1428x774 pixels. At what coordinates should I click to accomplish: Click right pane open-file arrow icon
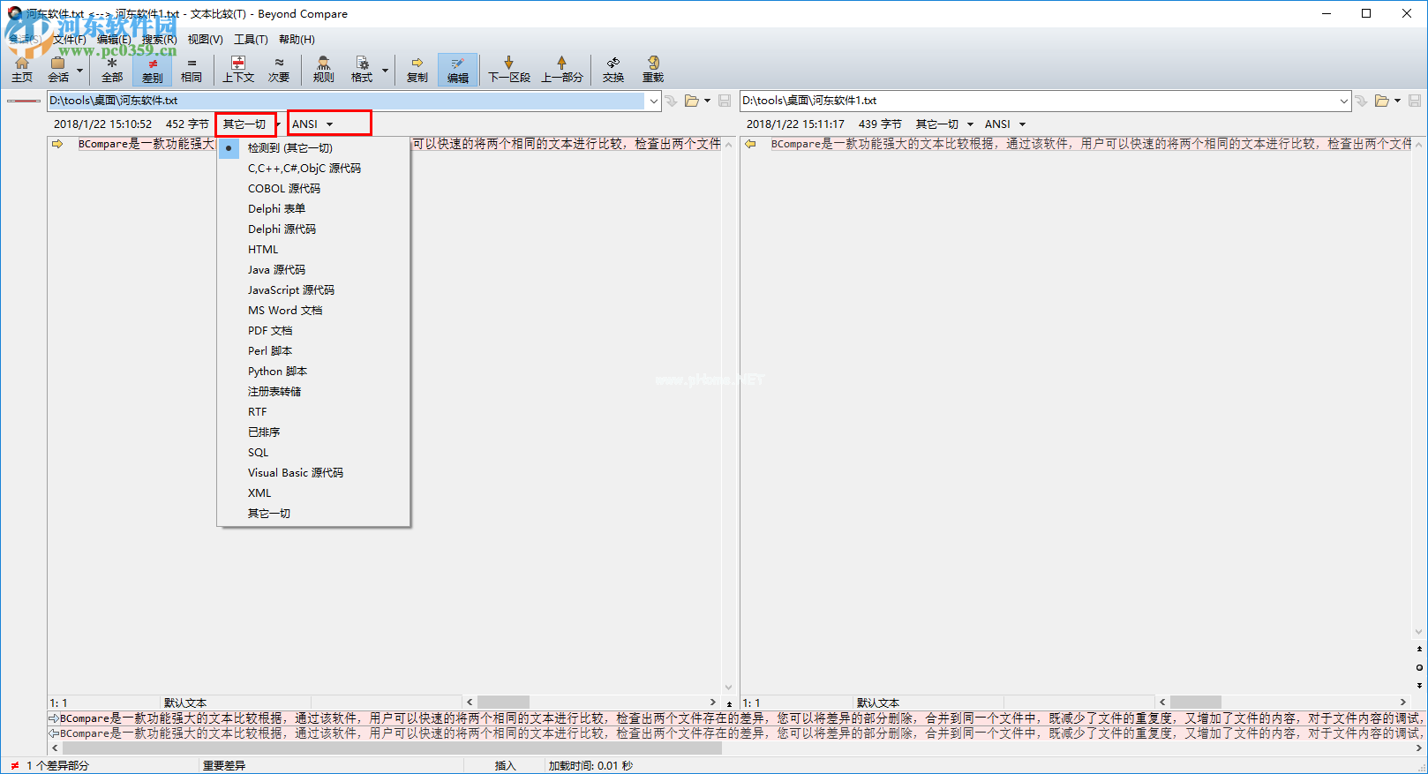pos(1361,101)
